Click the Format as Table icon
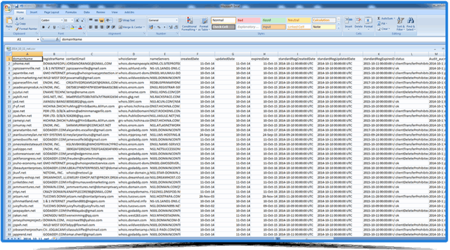Screen dimensions: 450x250 (202, 26)
